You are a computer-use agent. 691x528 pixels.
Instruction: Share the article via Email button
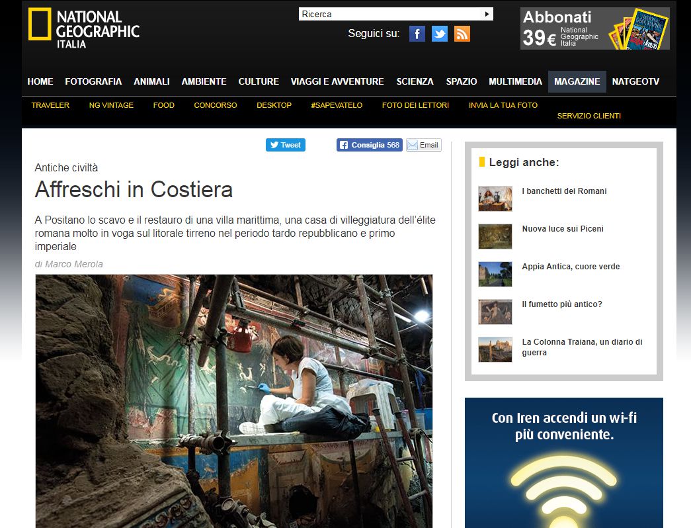tap(423, 145)
